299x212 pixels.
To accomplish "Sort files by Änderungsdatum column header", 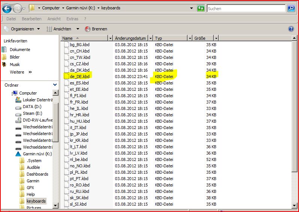I will pos(130,38).
